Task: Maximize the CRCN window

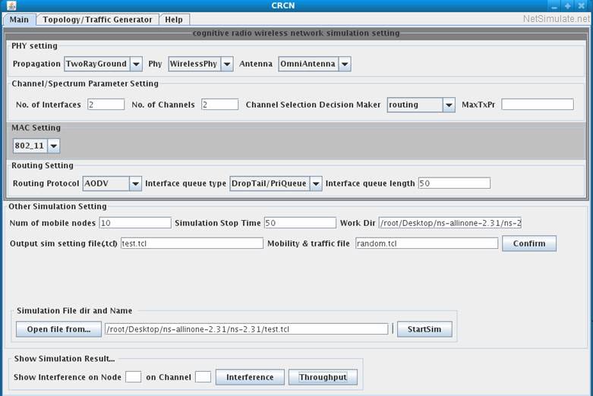Action: [568, 5]
